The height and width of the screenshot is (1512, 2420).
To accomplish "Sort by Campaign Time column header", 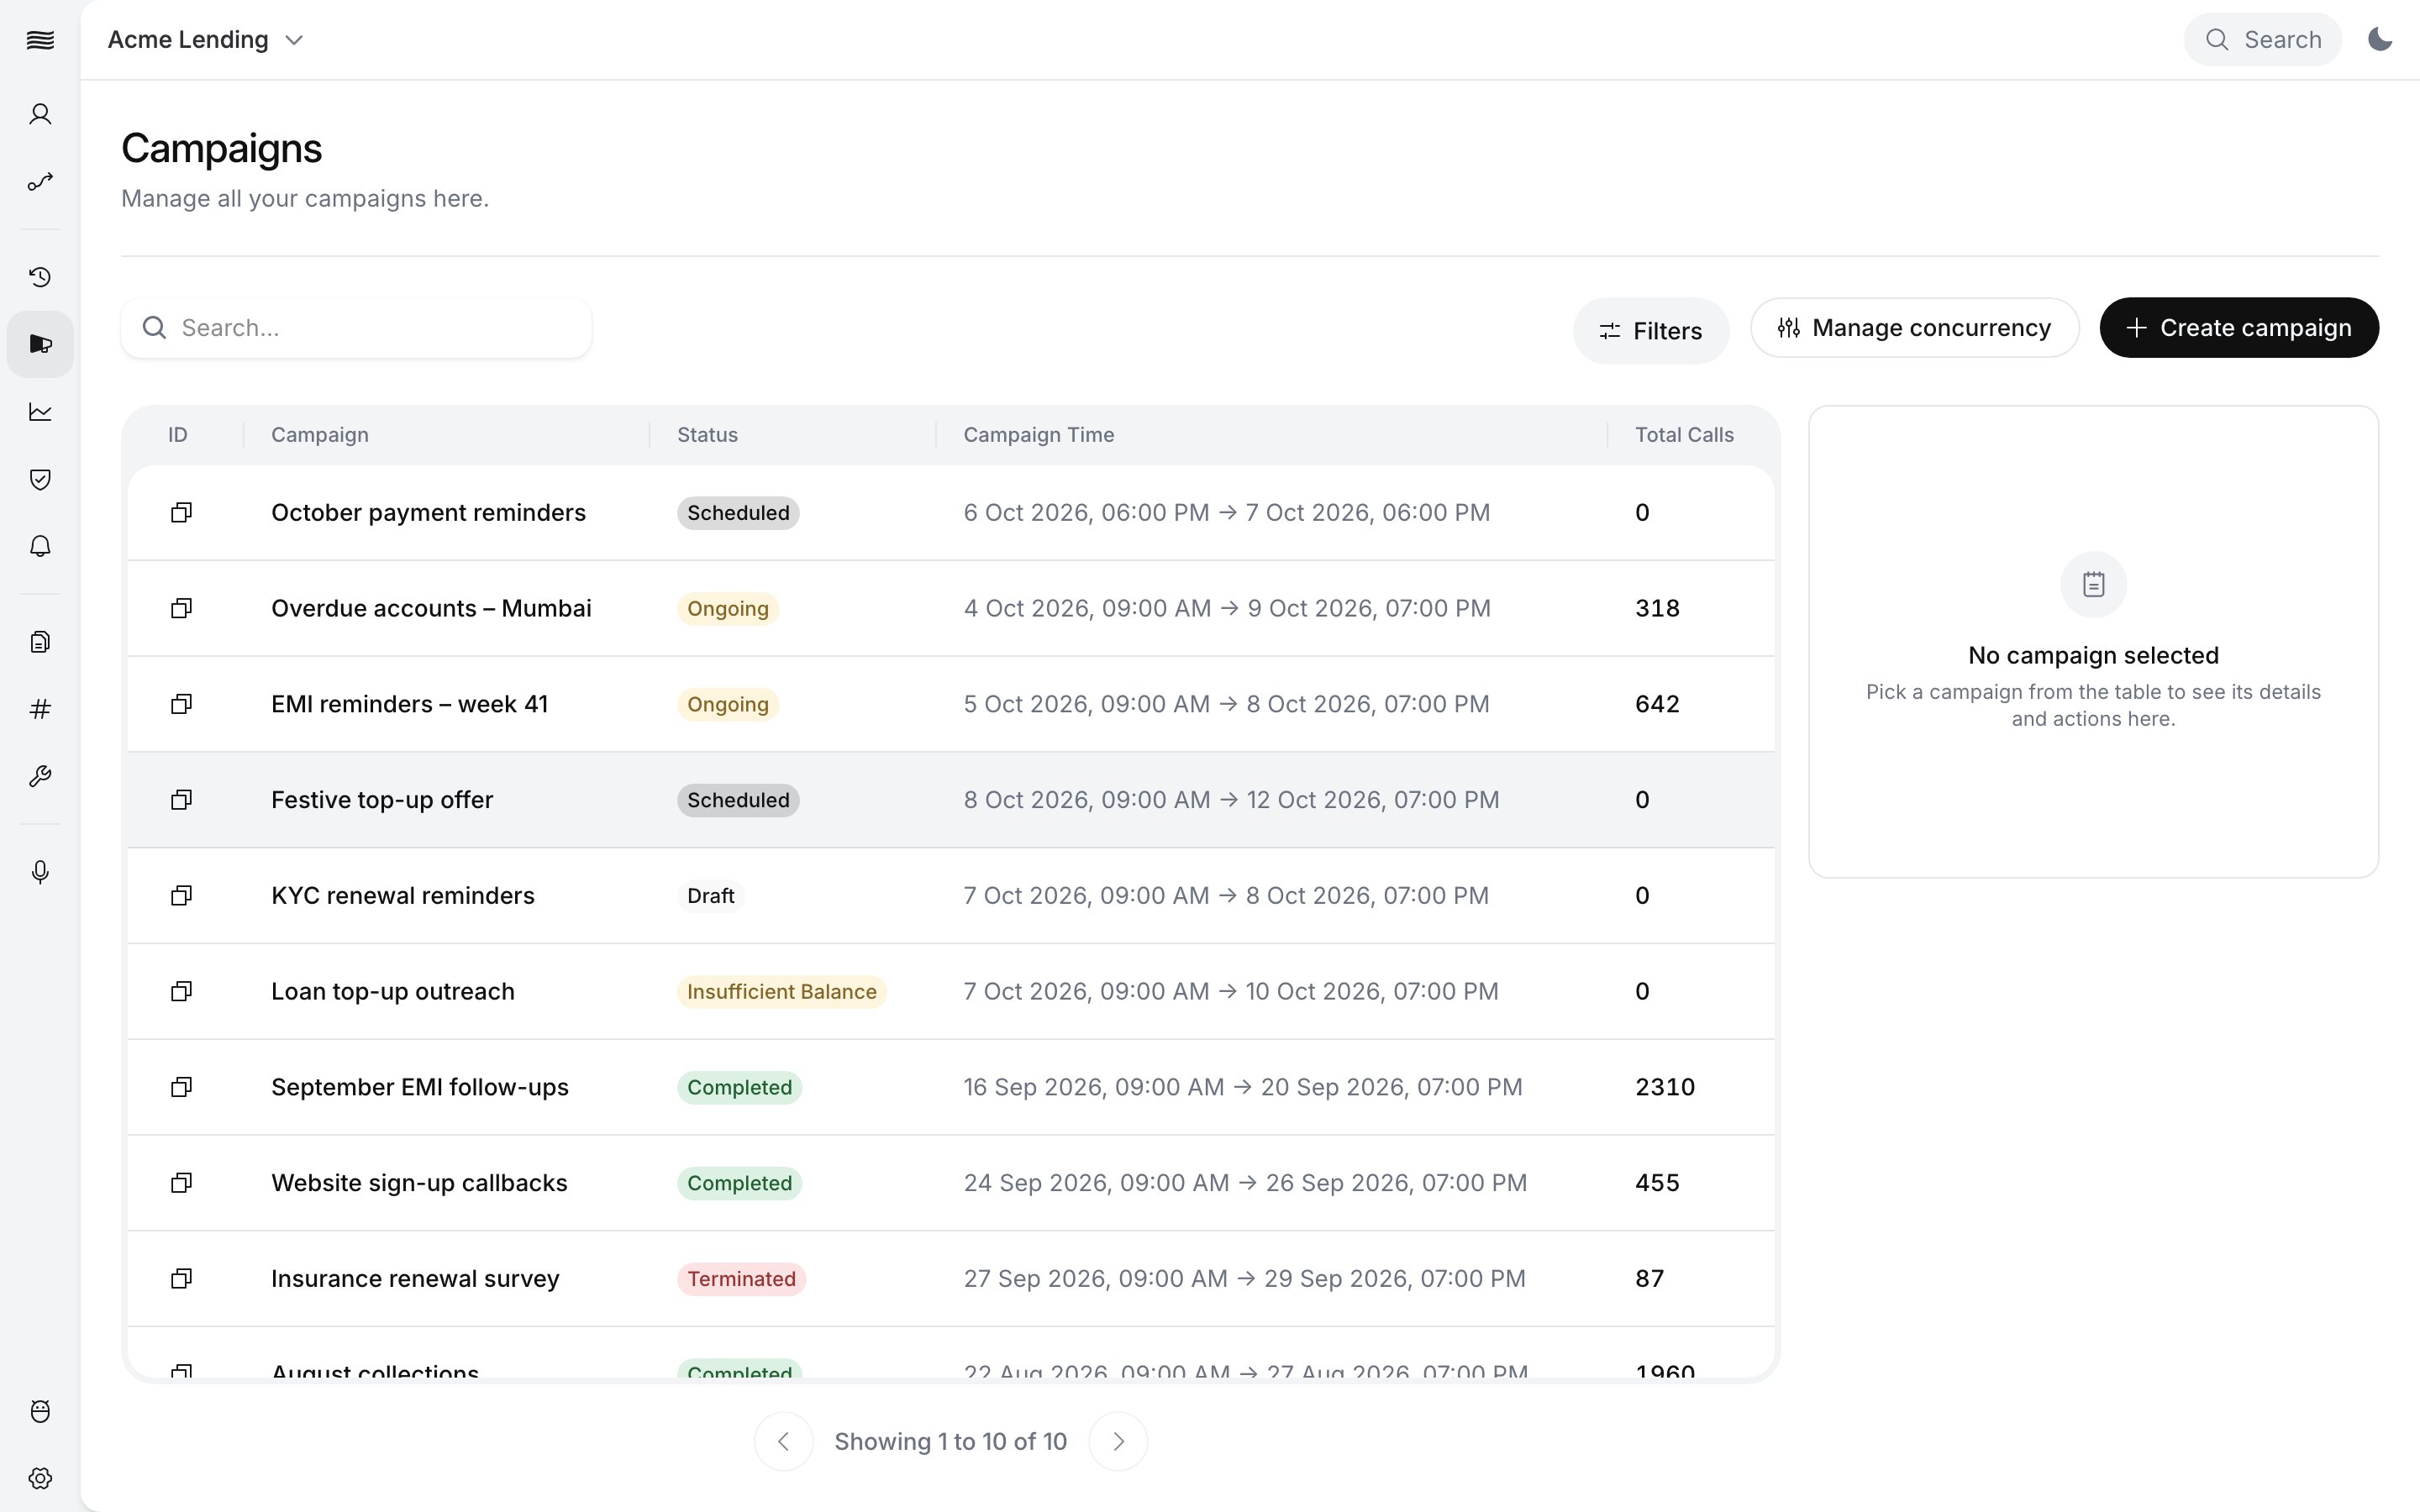I will (x=1038, y=435).
